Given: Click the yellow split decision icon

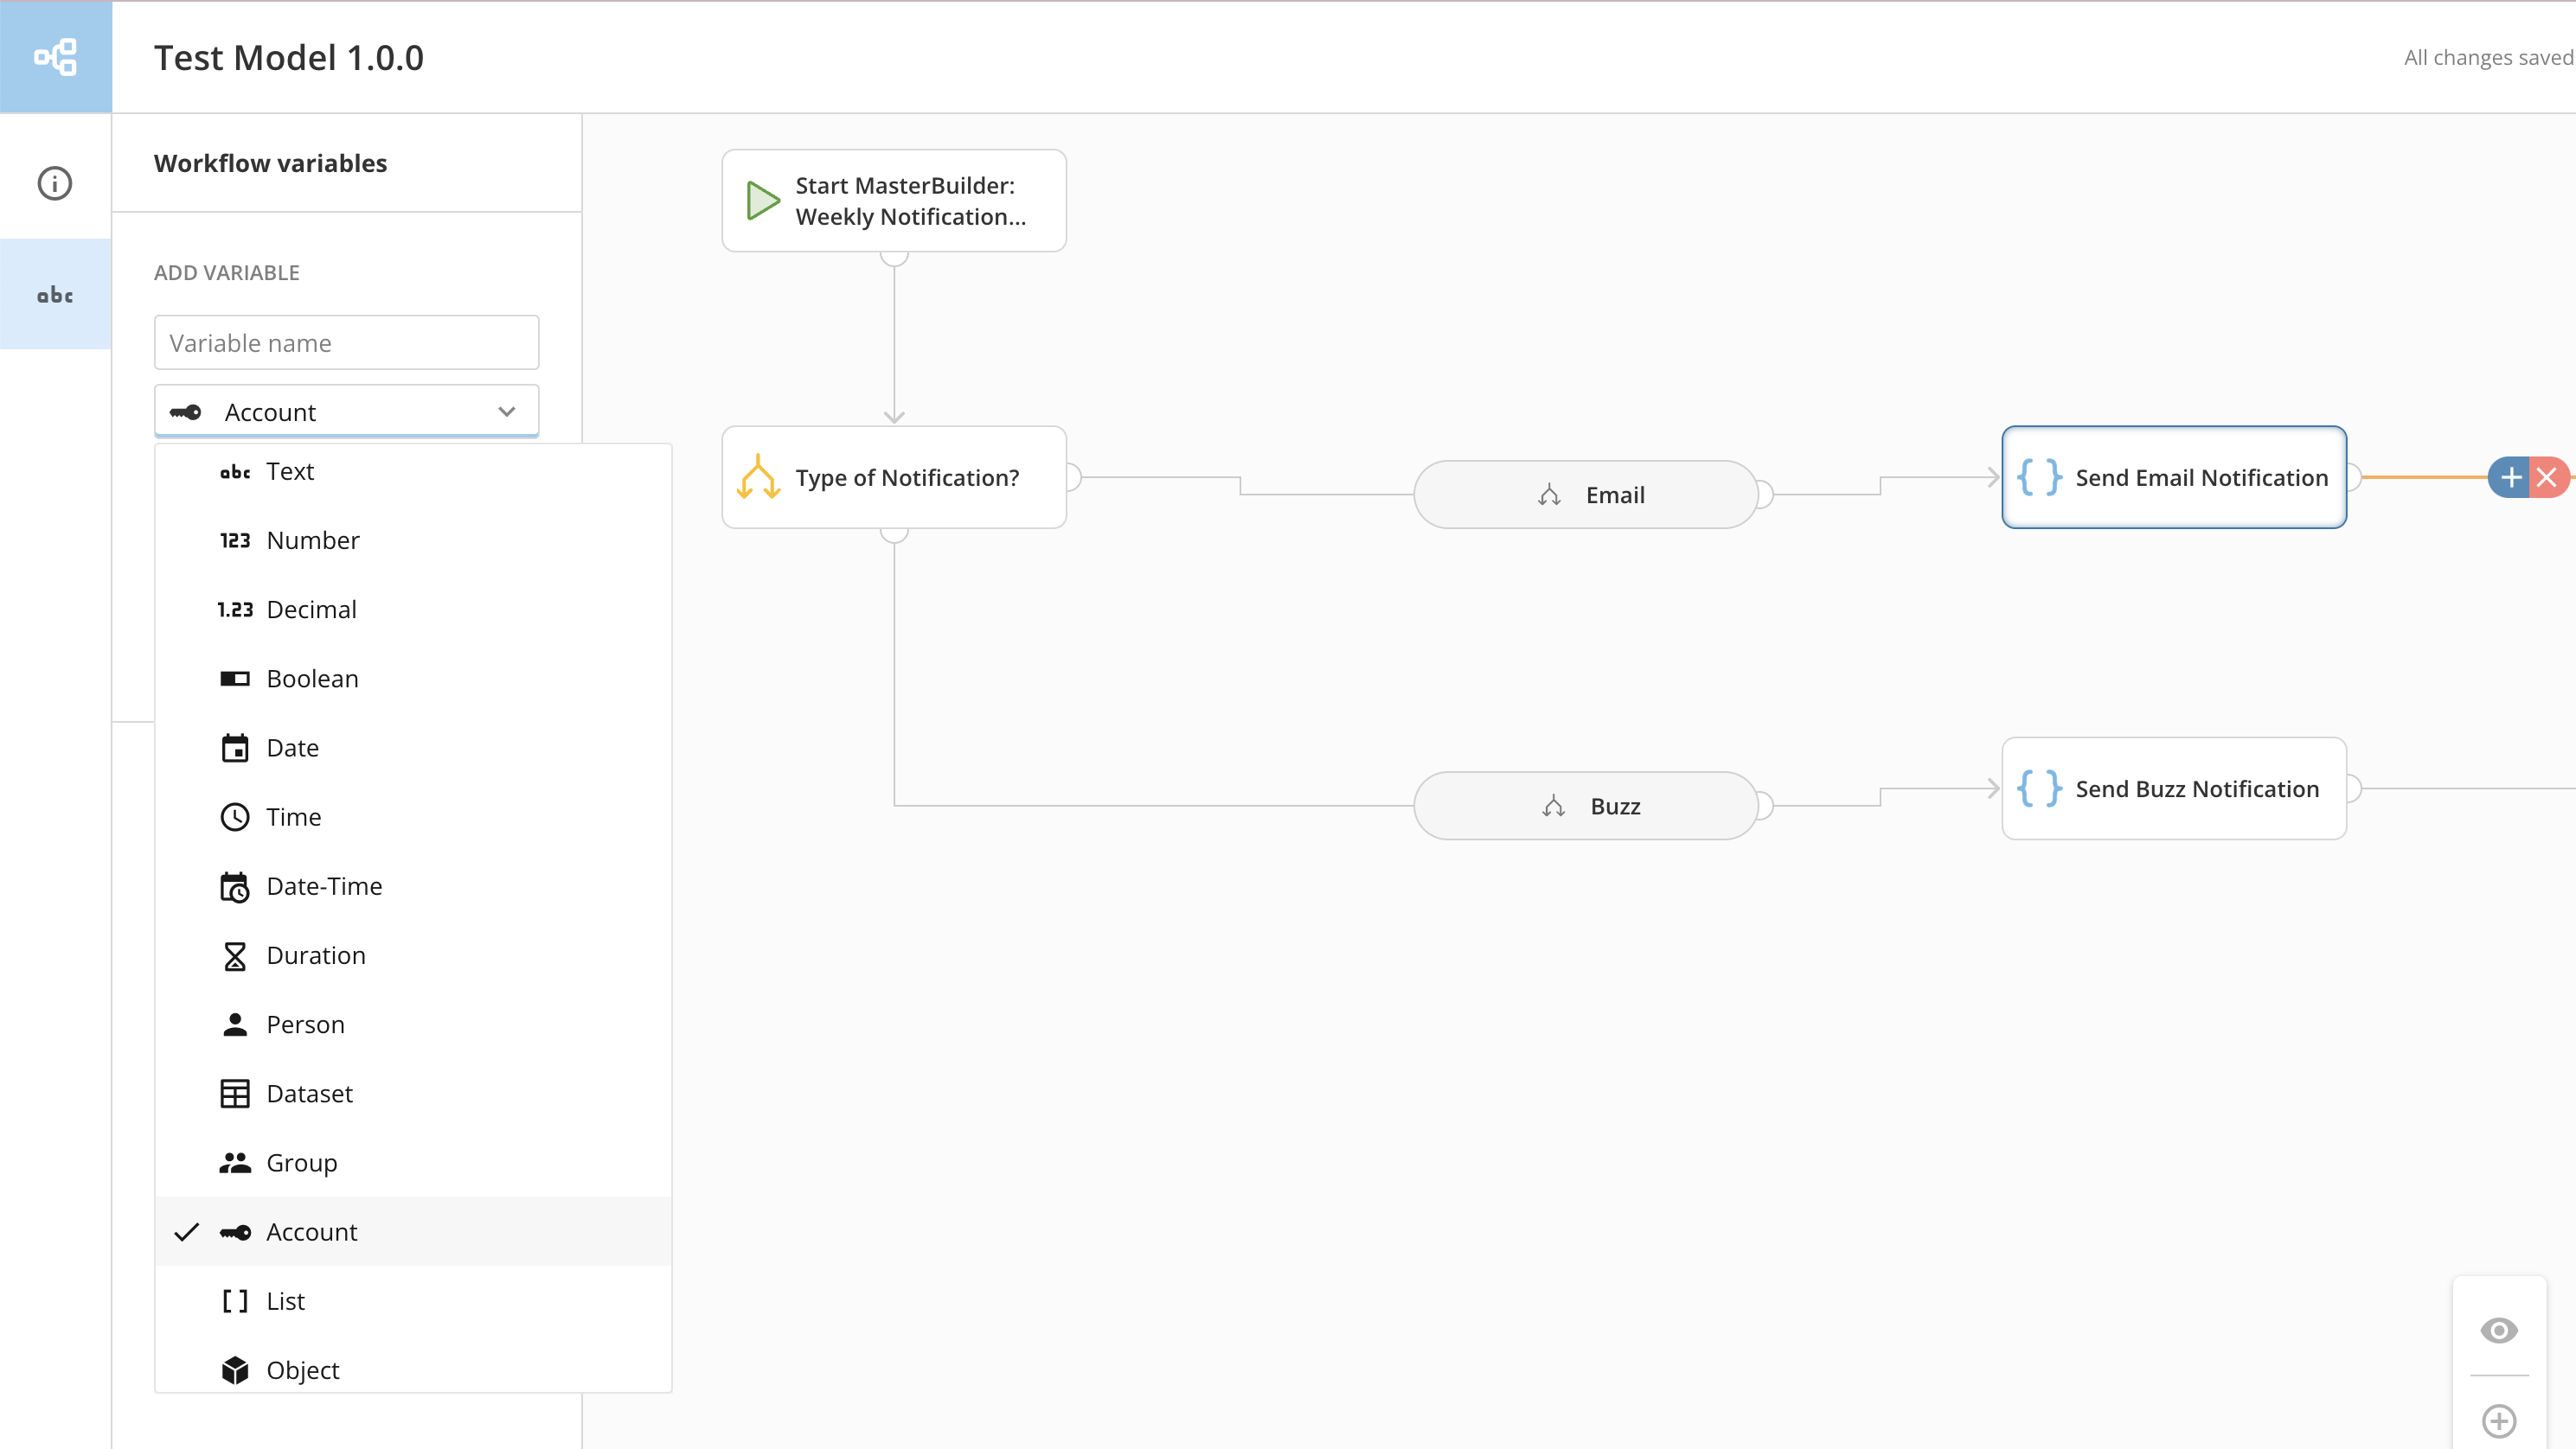Looking at the screenshot, I should [758, 478].
